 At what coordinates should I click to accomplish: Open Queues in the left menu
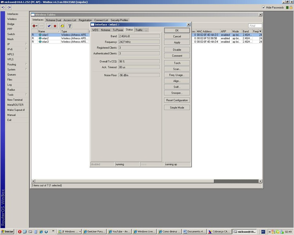(x=11, y=74)
